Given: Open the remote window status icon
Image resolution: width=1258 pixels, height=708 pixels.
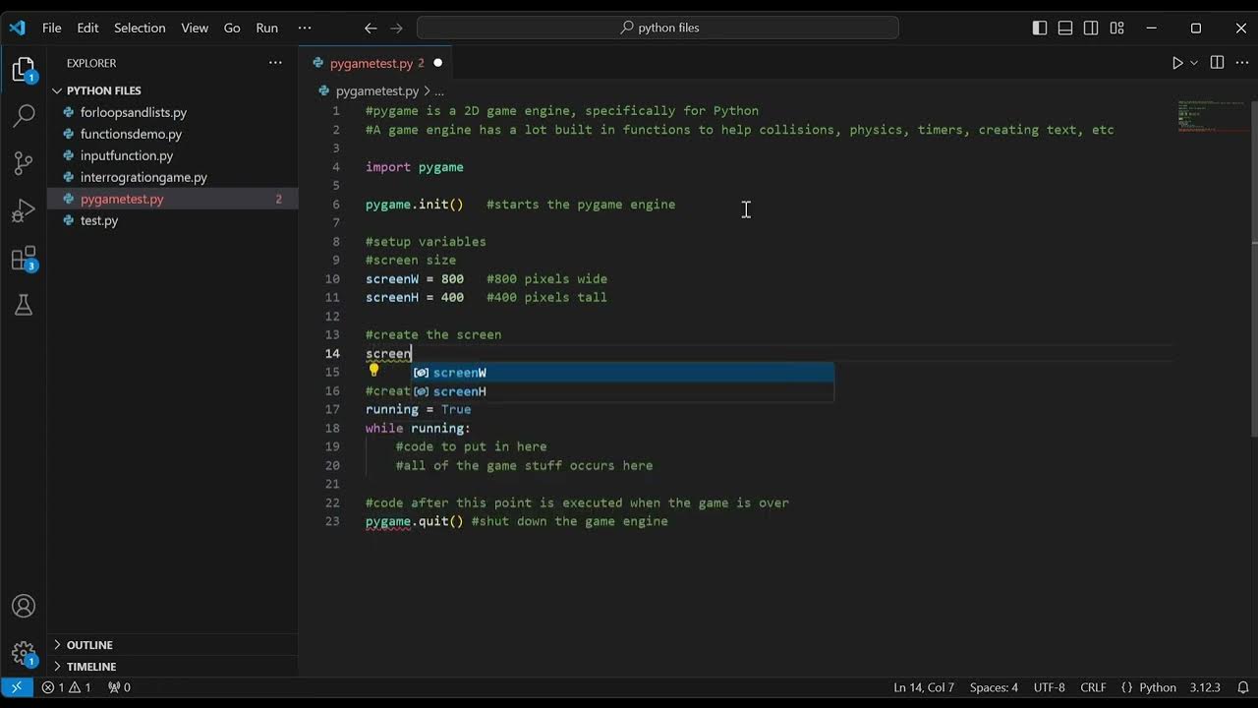Looking at the screenshot, I should pos(17,687).
